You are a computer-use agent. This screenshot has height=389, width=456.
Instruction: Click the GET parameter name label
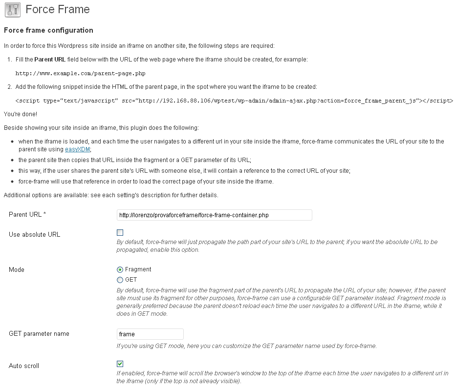coord(39,333)
